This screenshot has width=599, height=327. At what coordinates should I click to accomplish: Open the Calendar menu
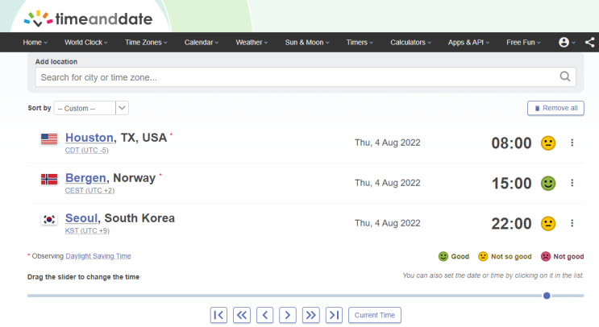[202, 43]
